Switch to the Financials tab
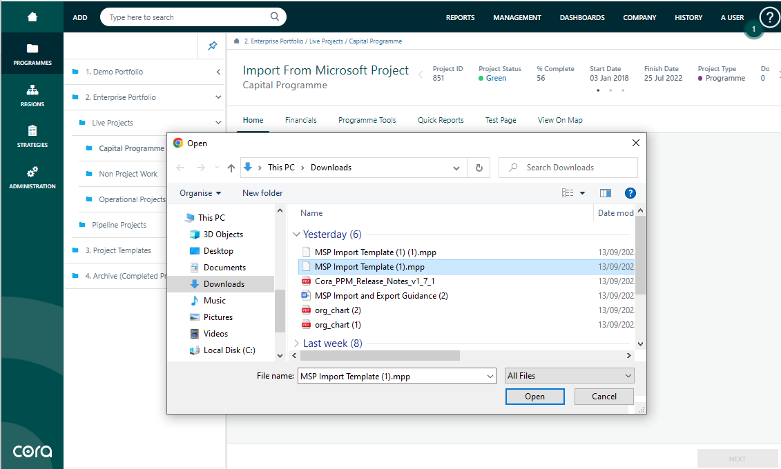 301,120
